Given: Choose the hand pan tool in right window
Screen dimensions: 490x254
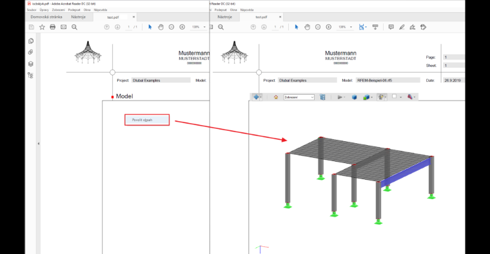Looking at the screenshot, I should point(307,27).
